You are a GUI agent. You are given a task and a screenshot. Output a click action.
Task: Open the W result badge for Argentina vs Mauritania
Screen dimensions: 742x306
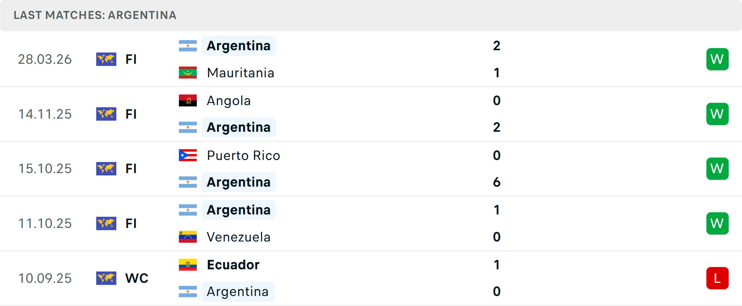(x=717, y=59)
